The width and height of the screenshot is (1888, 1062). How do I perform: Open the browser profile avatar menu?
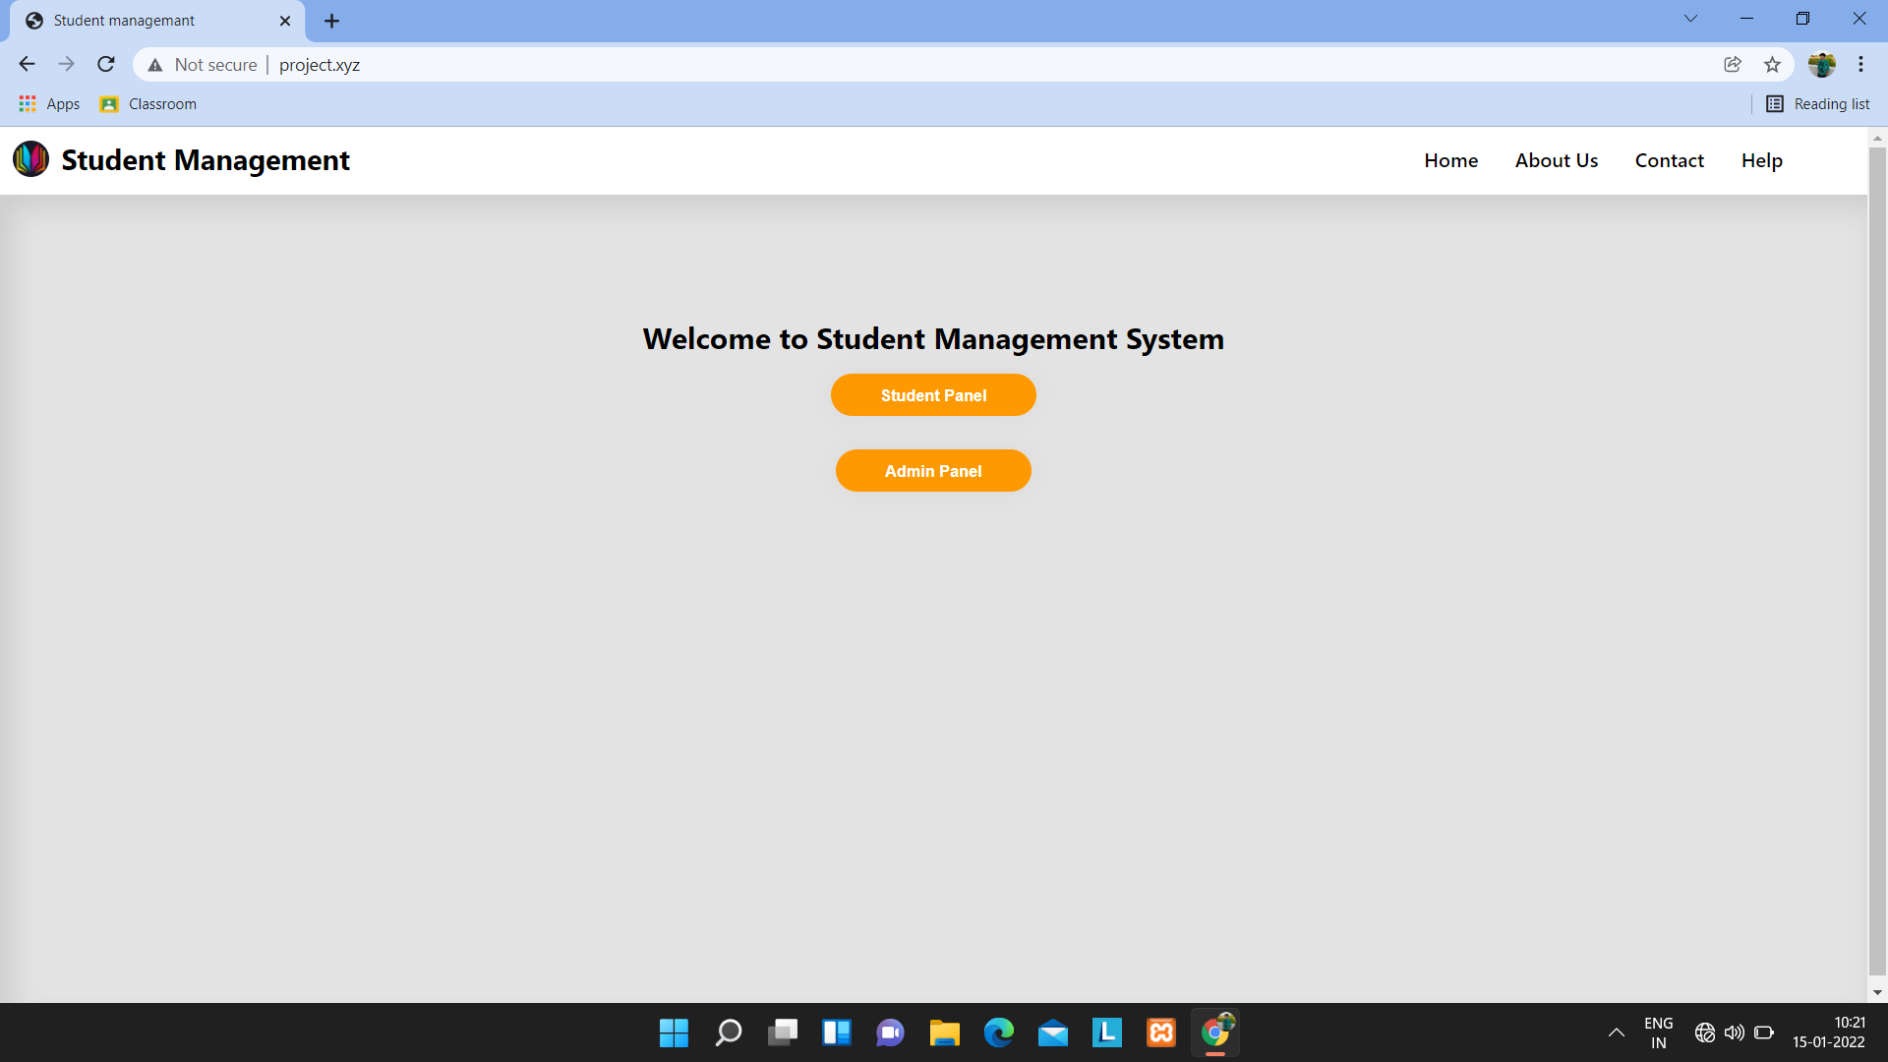[x=1823, y=64]
